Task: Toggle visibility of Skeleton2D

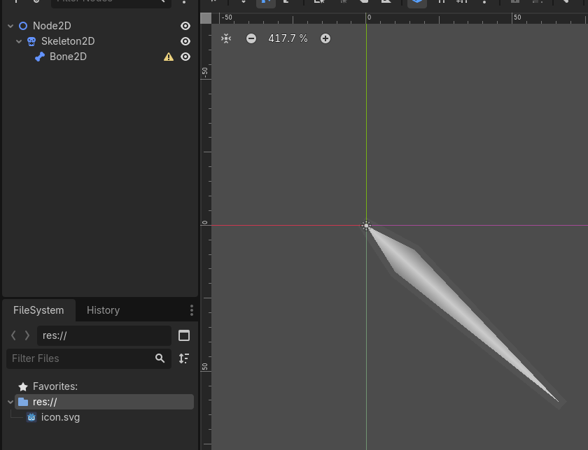Action: (x=185, y=41)
